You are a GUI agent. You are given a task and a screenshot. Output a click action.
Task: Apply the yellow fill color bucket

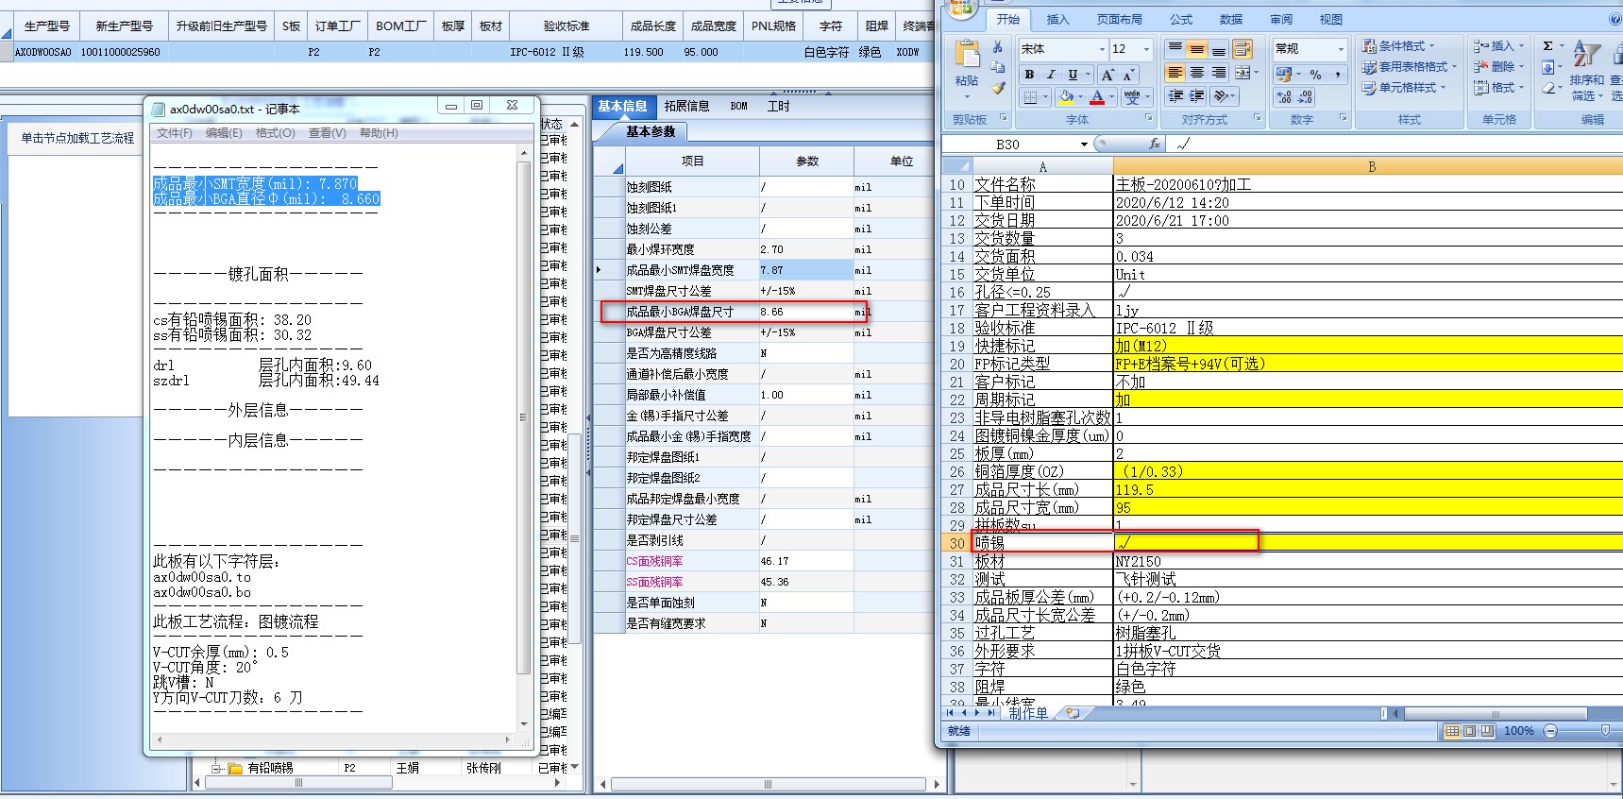[x=1066, y=96]
